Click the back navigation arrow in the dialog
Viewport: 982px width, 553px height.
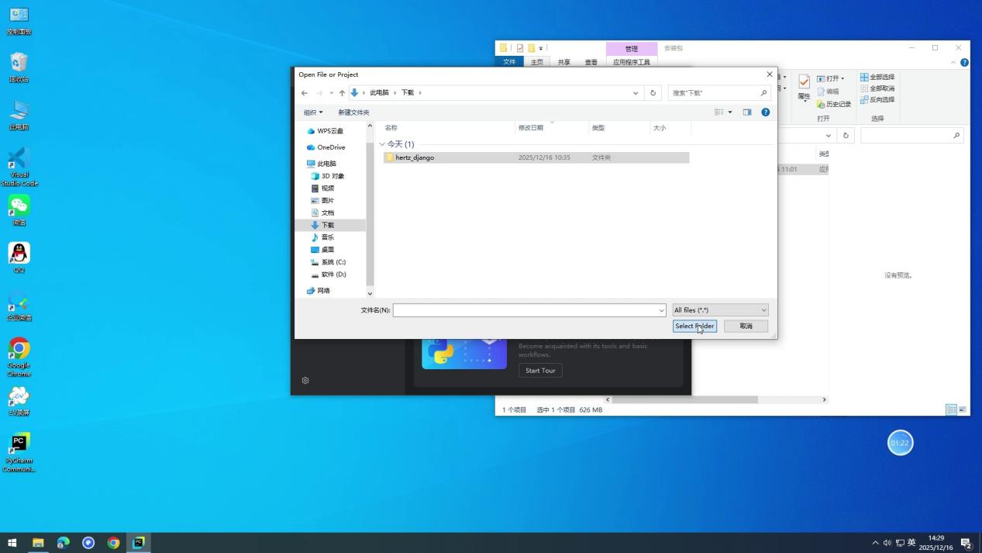click(x=304, y=92)
